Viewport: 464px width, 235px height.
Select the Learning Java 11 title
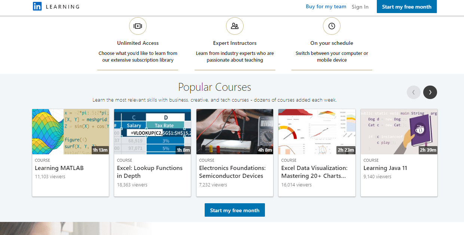click(385, 168)
